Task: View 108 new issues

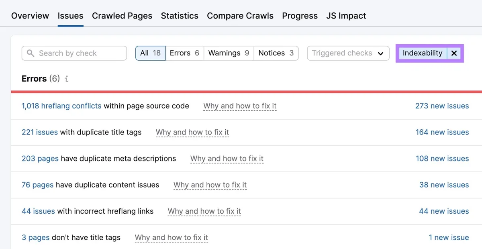Action: [x=442, y=159]
